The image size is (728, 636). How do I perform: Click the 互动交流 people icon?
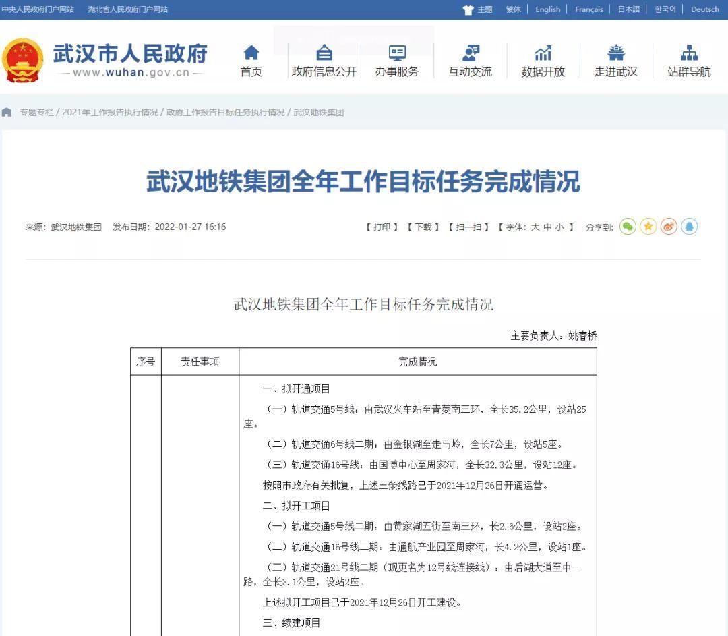(x=471, y=53)
